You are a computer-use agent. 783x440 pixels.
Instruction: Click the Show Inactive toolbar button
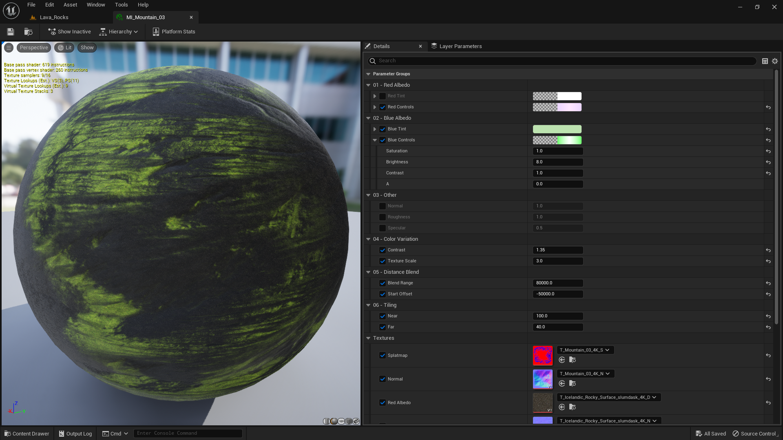click(x=69, y=31)
